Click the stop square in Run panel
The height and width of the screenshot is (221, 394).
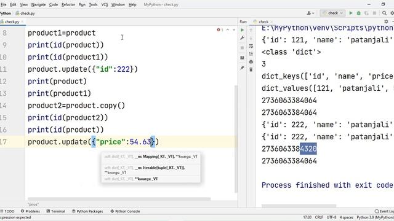point(242,48)
